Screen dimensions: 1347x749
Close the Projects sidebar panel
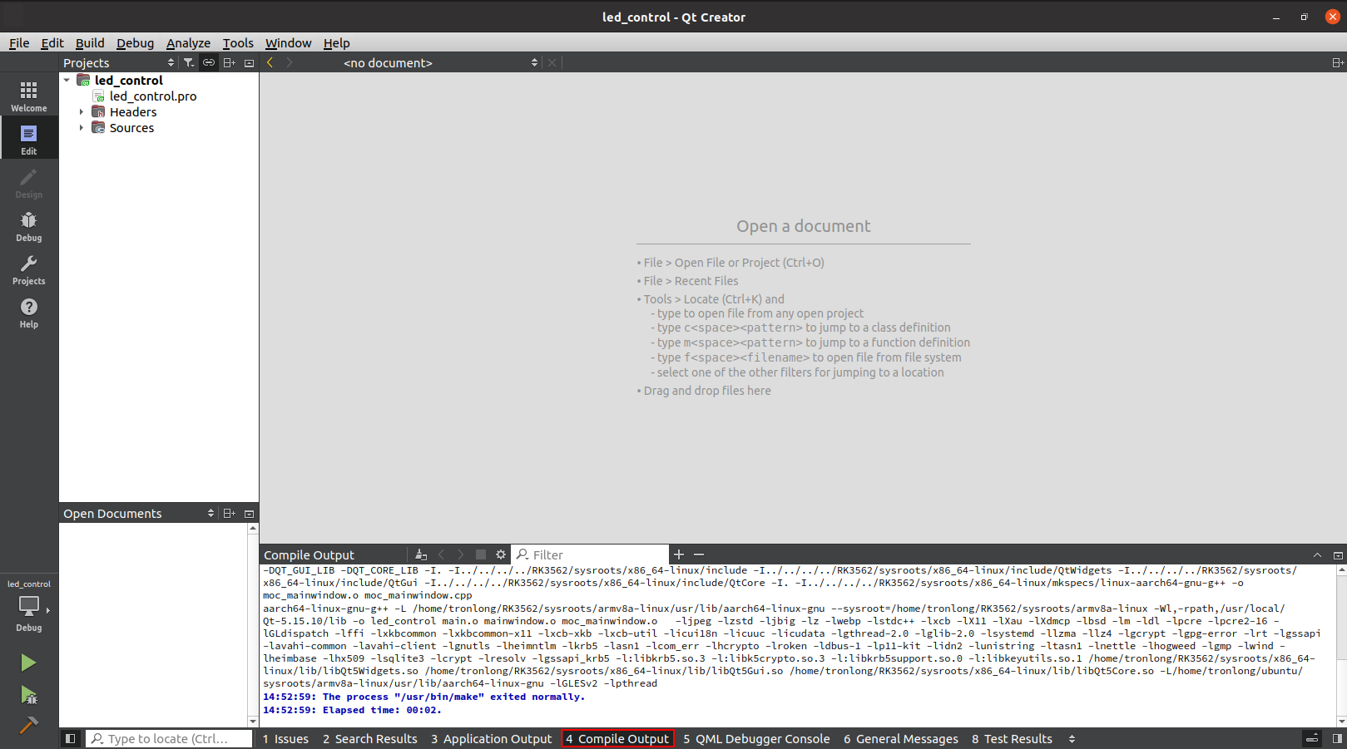249,62
